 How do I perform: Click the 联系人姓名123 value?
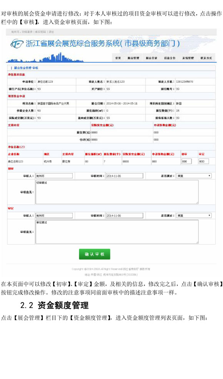click(x=115, y=82)
